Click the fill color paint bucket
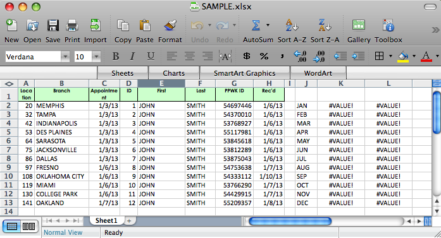441x238 pixels. [x=403, y=56]
